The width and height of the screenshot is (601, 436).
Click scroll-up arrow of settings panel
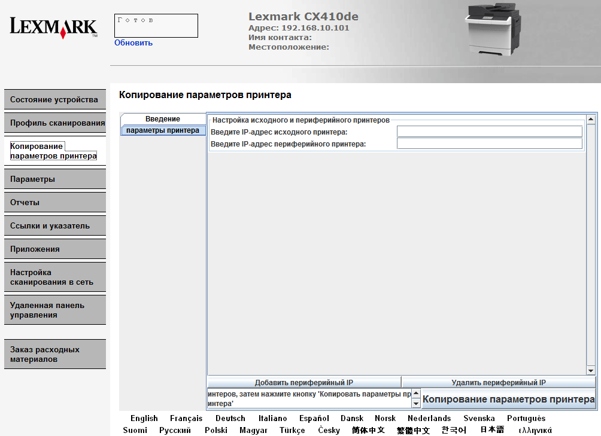(x=591, y=119)
